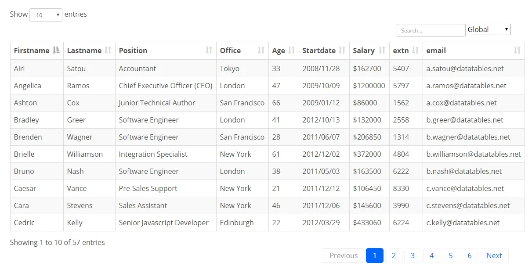Open page 4 in pagination

point(432,256)
